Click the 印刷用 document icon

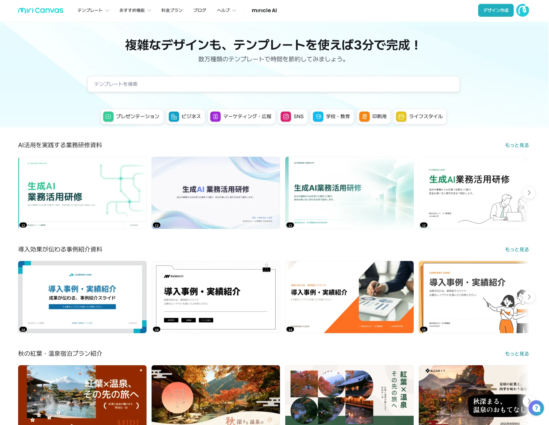pyautogui.click(x=365, y=117)
